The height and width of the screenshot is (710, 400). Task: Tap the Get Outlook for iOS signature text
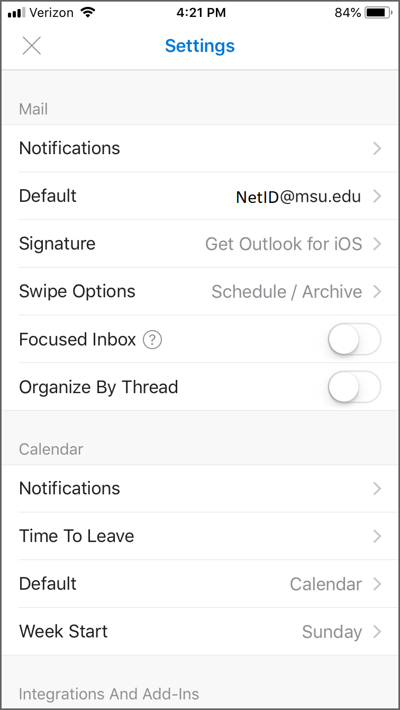[x=284, y=244]
